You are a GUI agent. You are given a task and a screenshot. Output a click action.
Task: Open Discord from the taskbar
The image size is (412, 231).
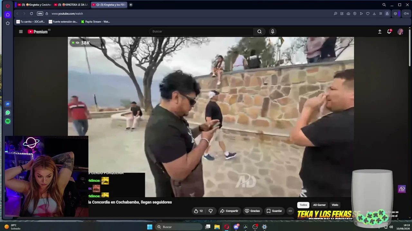tap(236, 227)
